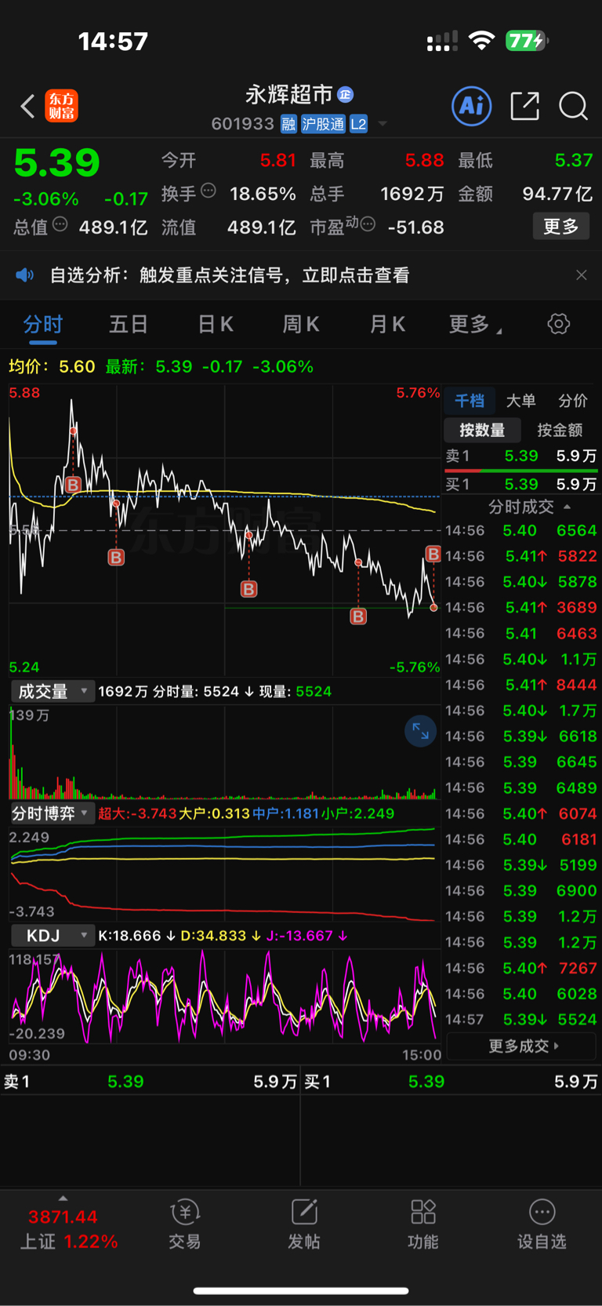
Task: Tap the speaker announcement icon
Action: pos(25,275)
